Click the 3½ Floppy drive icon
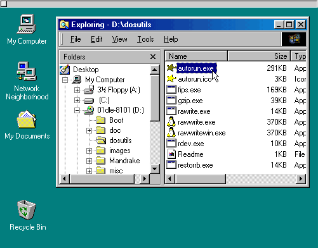The height and width of the screenshot is (248, 318). pos(89,90)
